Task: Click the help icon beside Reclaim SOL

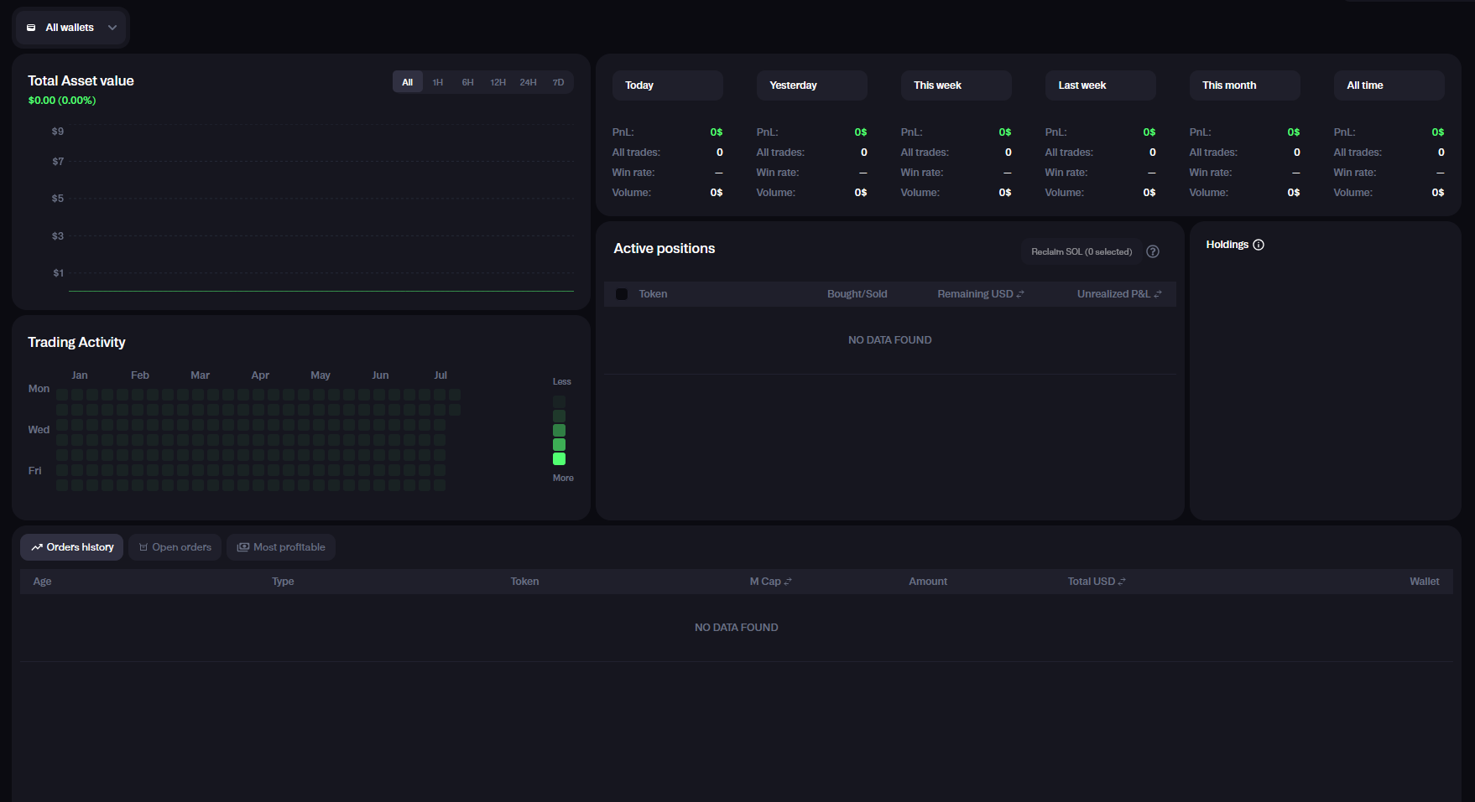Action: pyautogui.click(x=1153, y=251)
